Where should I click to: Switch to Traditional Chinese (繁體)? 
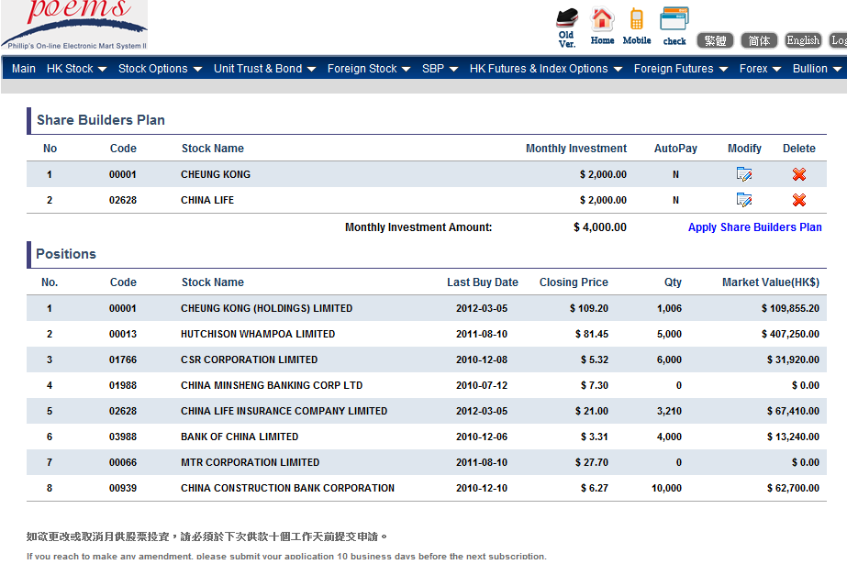(716, 40)
